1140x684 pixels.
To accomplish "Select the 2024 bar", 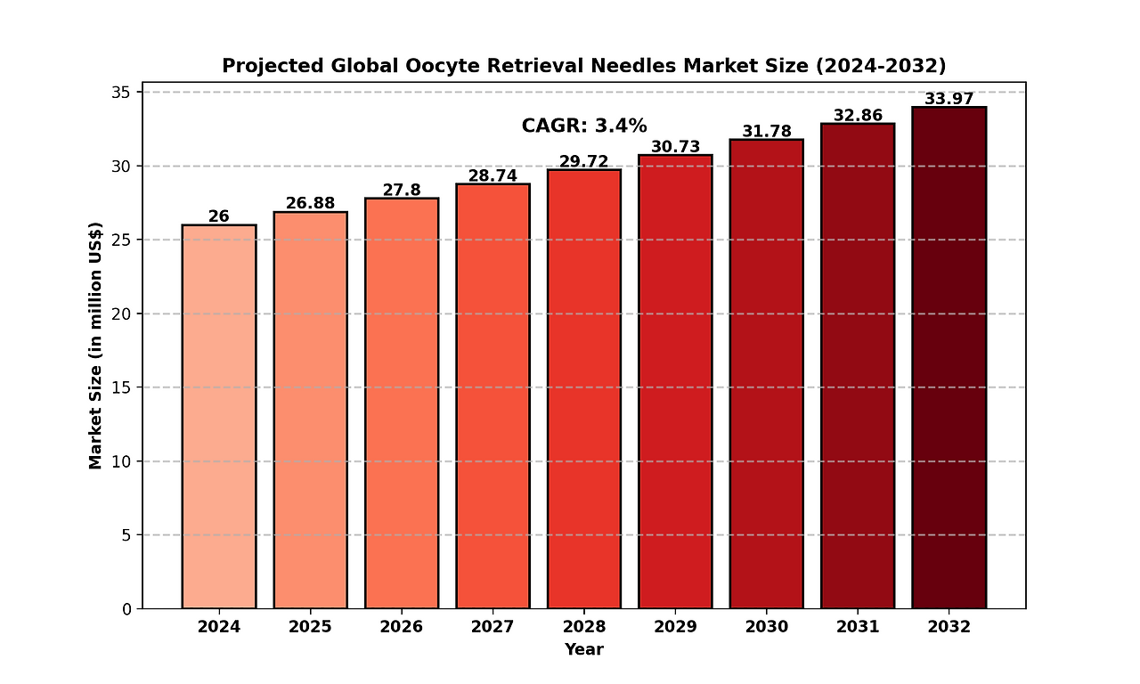I will [x=219, y=417].
